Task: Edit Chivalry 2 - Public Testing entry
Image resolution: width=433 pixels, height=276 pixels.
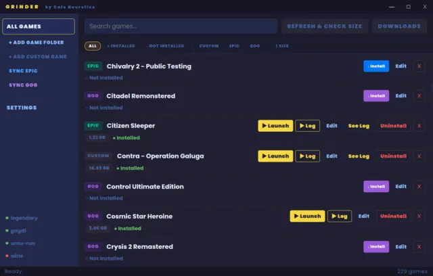Action: 401,66
